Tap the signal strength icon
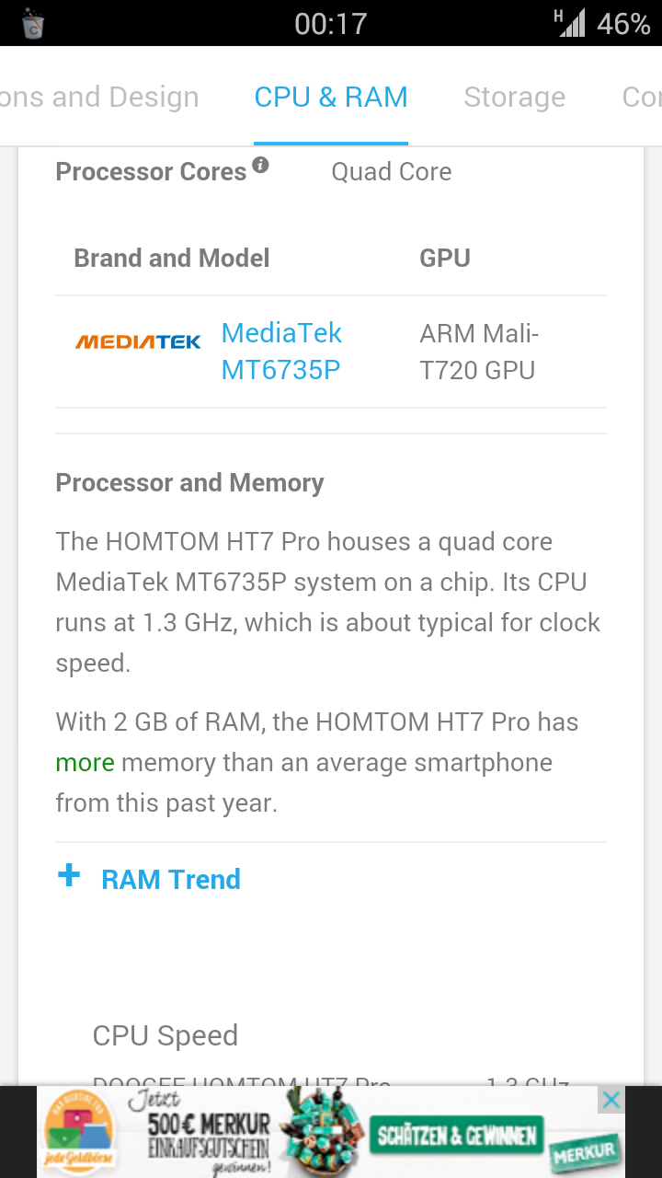This screenshot has height=1178, width=662. click(570, 23)
